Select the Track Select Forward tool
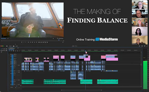The image size is (149, 92). [3, 49]
